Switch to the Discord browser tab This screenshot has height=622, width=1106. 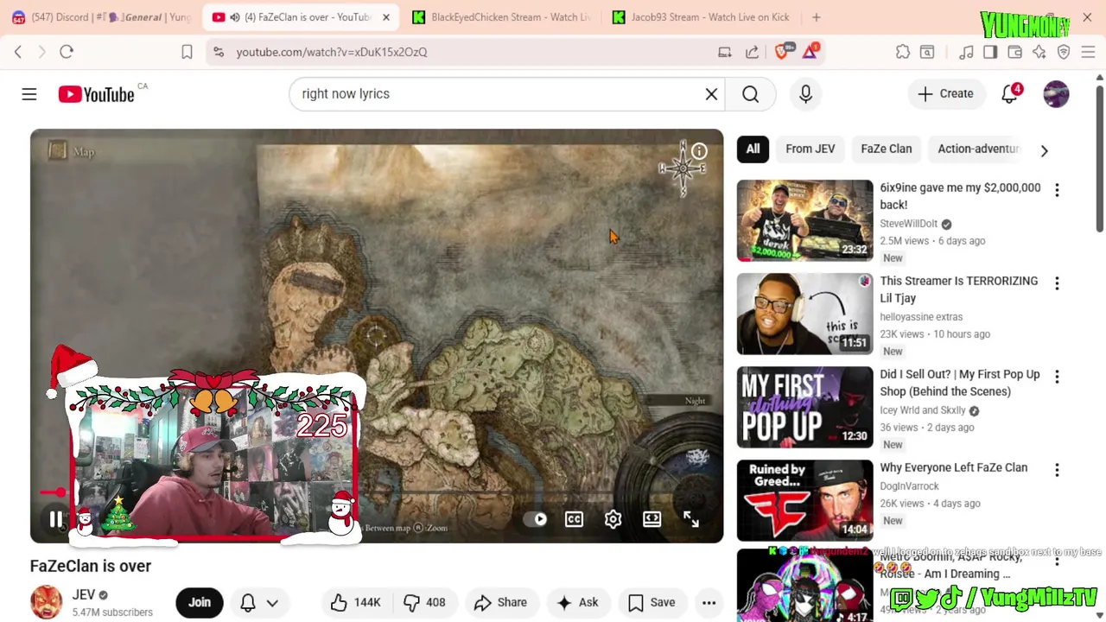(x=100, y=17)
